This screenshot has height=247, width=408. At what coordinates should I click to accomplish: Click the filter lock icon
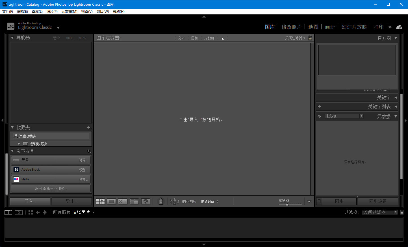310,38
